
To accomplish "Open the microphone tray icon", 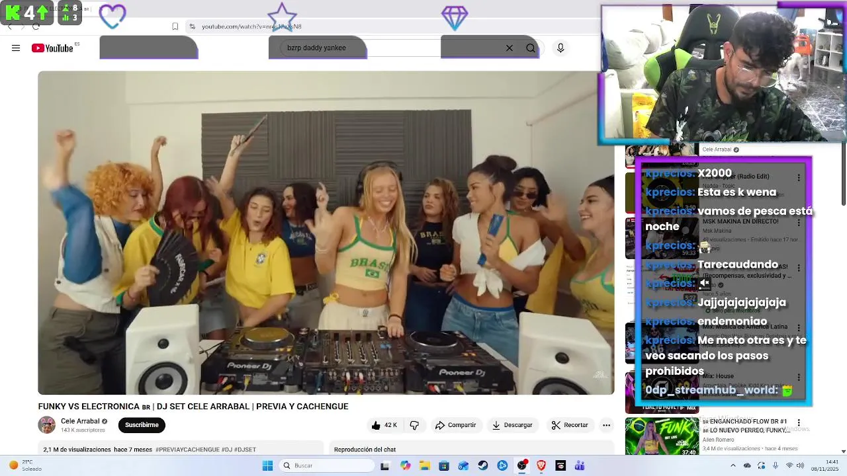I will tap(776, 465).
